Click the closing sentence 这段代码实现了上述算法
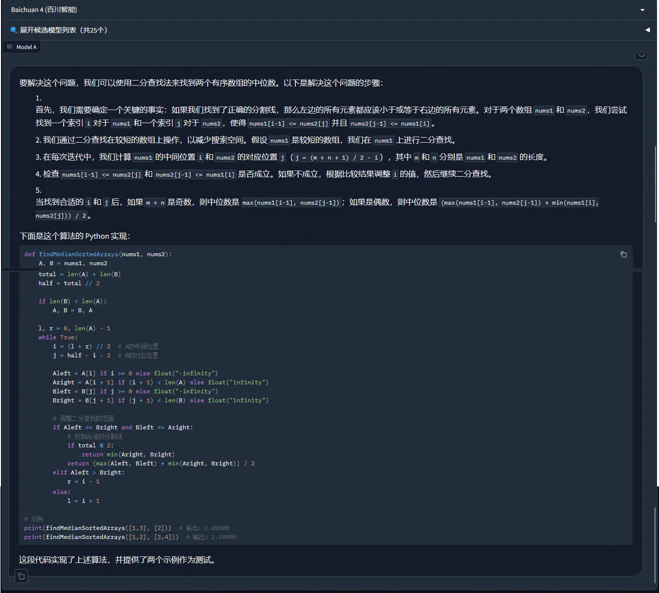Screen dimensions: 659x593 point(117,560)
